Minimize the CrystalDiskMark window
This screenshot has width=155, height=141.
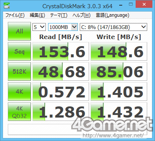(x=121, y=5)
